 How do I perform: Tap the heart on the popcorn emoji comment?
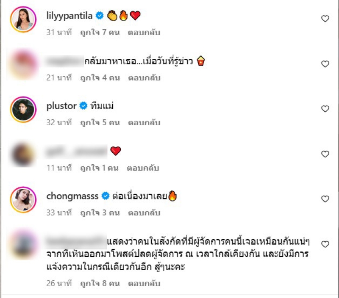325,64
